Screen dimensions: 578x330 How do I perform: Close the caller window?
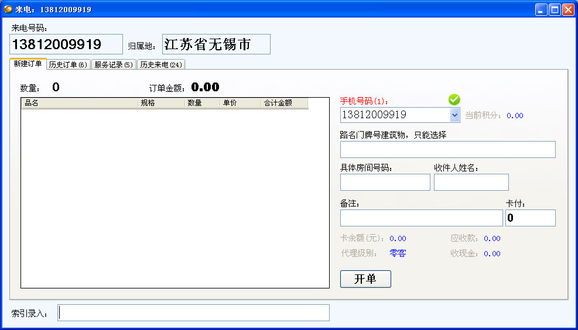(x=568, y=9)
